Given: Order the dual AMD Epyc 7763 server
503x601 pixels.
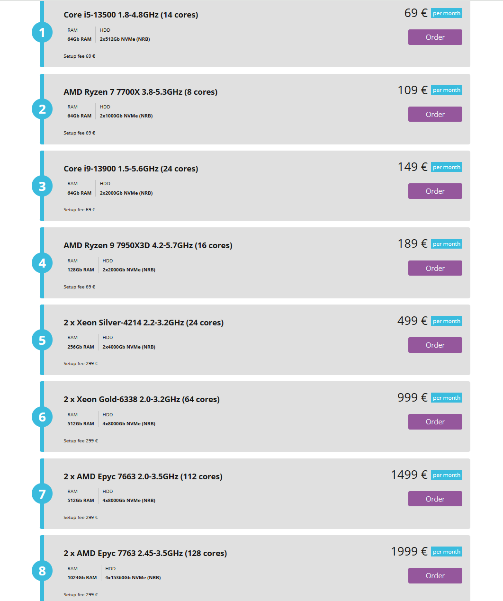Looking at the screenshot, I should click(x=435, y=576).
